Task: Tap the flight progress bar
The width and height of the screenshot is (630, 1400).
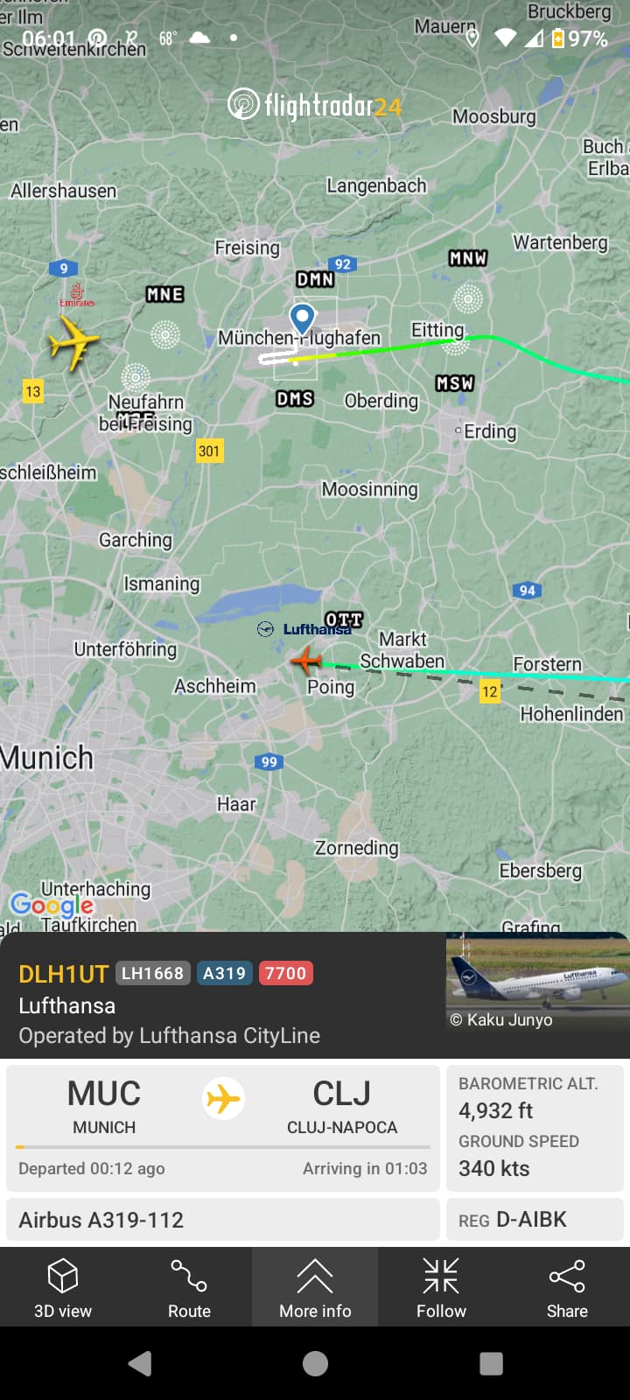Action: click(x=223, y=1146)
